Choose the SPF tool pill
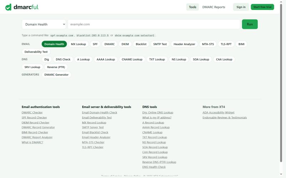Screen dimensions: 286x178 tap(95, 44)
